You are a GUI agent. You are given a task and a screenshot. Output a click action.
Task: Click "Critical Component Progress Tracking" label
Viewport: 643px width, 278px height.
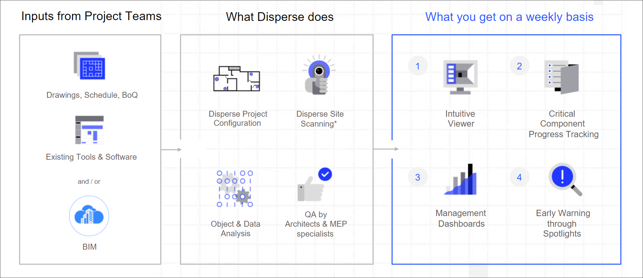click(564, 124)
